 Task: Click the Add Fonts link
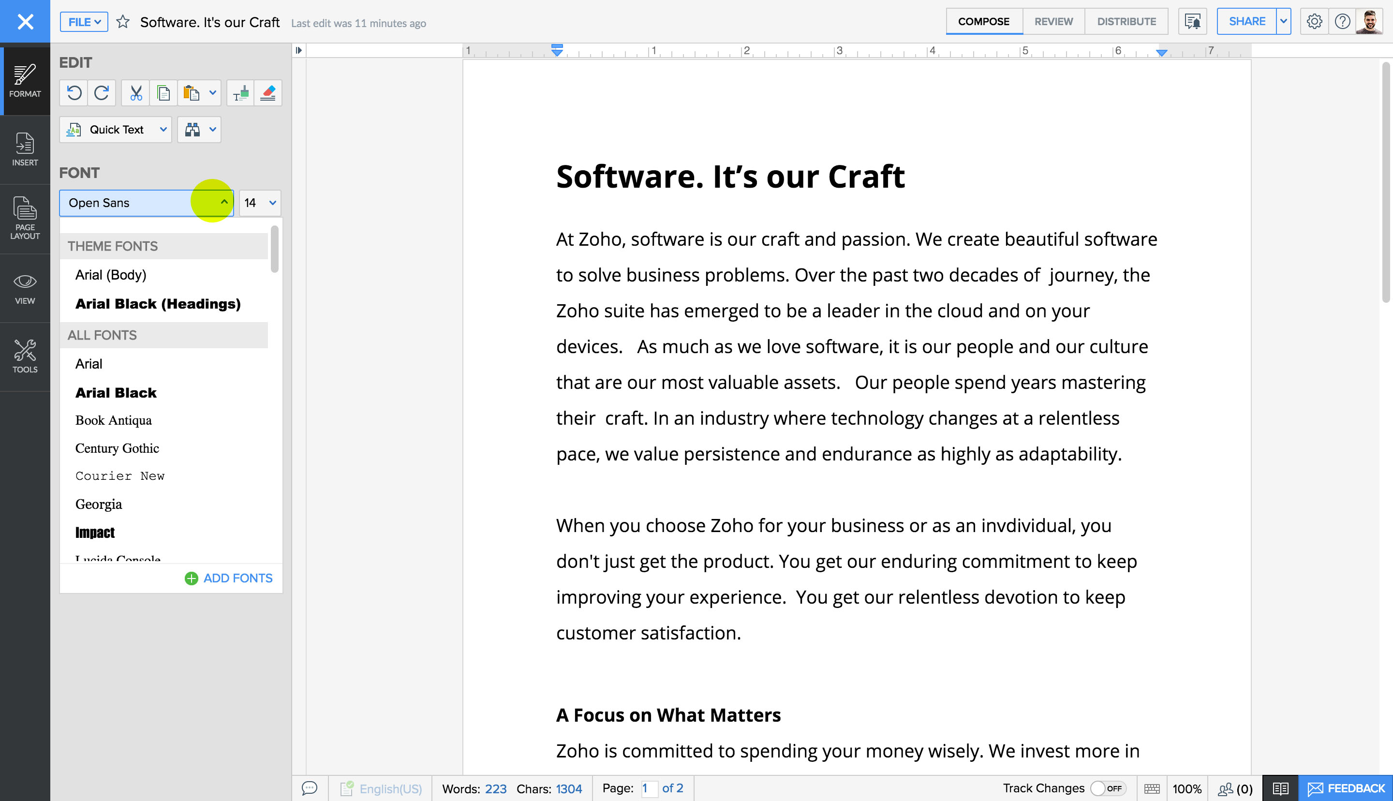click(229, 578)
